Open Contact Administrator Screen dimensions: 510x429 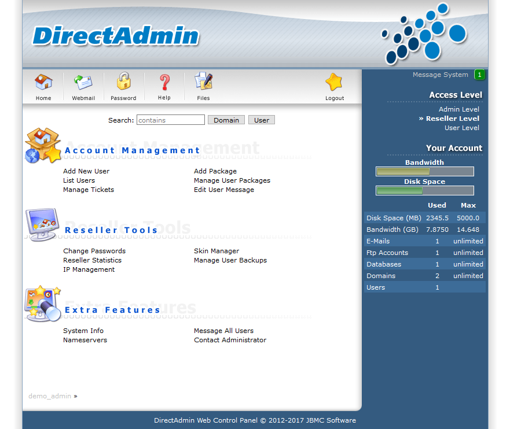click(230, 340)
